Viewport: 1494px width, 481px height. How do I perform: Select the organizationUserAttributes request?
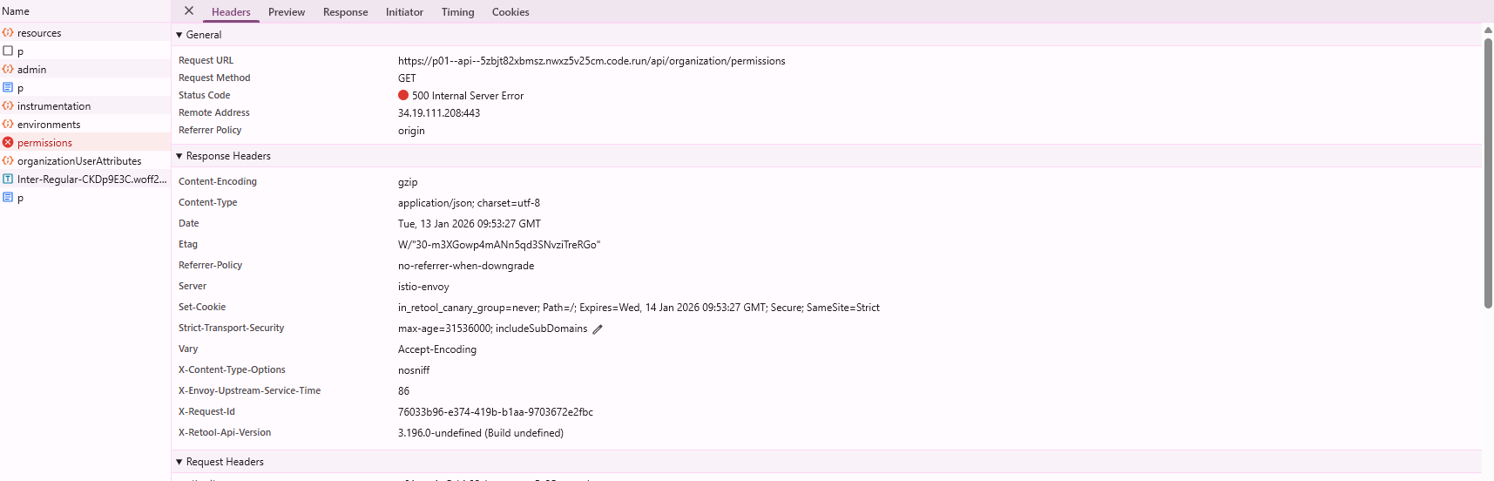(x=79, y=161)
